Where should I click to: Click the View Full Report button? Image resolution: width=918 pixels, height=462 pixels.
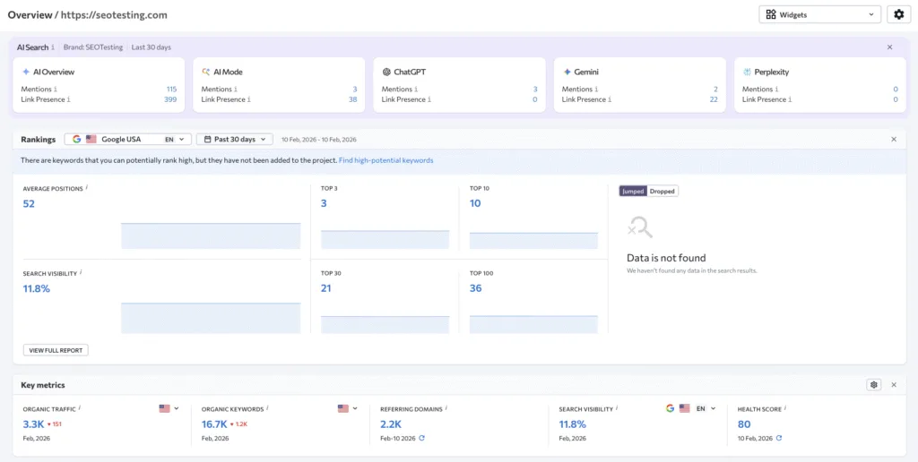[56, 350]
